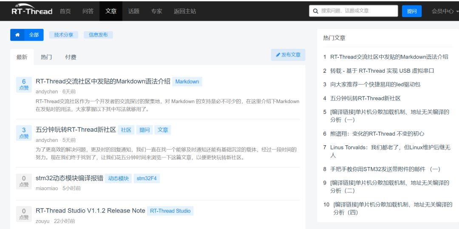Open the 会员中心 dropdown
Screen dimensions: 459x229
(445, 11)
